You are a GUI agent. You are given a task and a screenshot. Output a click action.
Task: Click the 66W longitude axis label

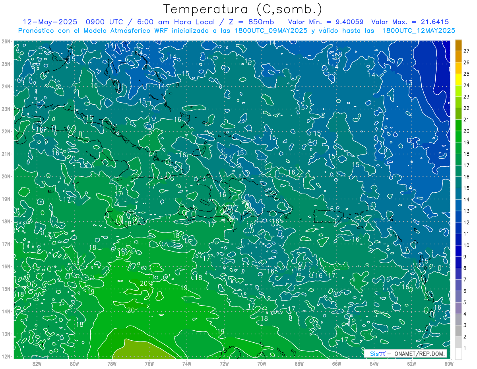337,363
